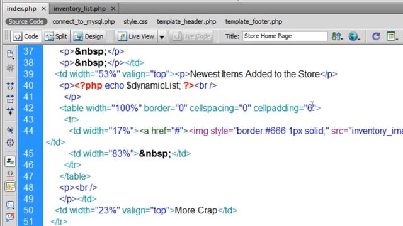403x226 pixels.
Task: Open the File Management dropdown icon
Action: pyautogui.click(x=337, y=36)
